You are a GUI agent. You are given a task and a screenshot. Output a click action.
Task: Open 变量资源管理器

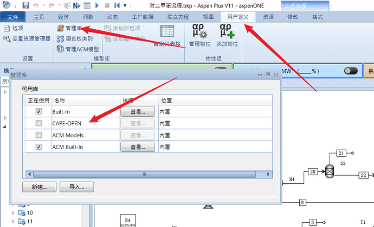point(27,38)
